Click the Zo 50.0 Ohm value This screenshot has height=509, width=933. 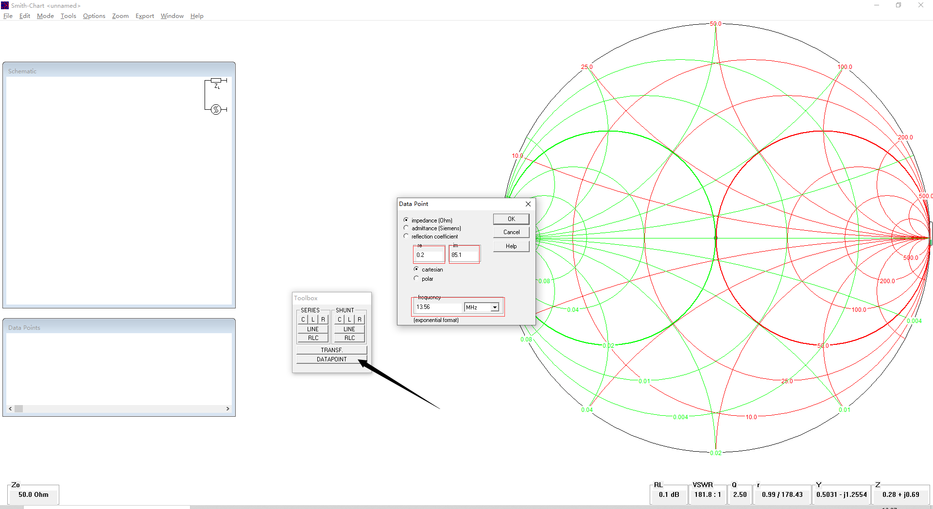point(34,494)
